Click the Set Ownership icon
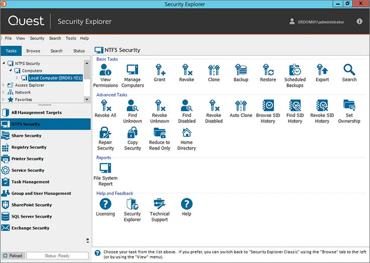The width and height of the screenshot is (370, 263). 349,111
